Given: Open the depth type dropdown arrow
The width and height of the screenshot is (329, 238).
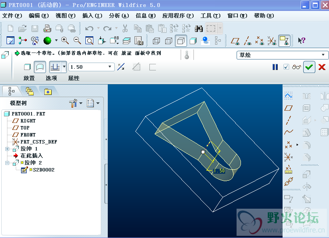Looking at the screenshot, I should pos(64,67).
